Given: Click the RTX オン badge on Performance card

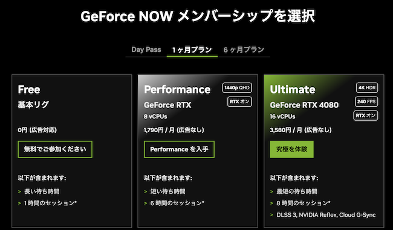Looking at the screenshot, I should [239, 102].
